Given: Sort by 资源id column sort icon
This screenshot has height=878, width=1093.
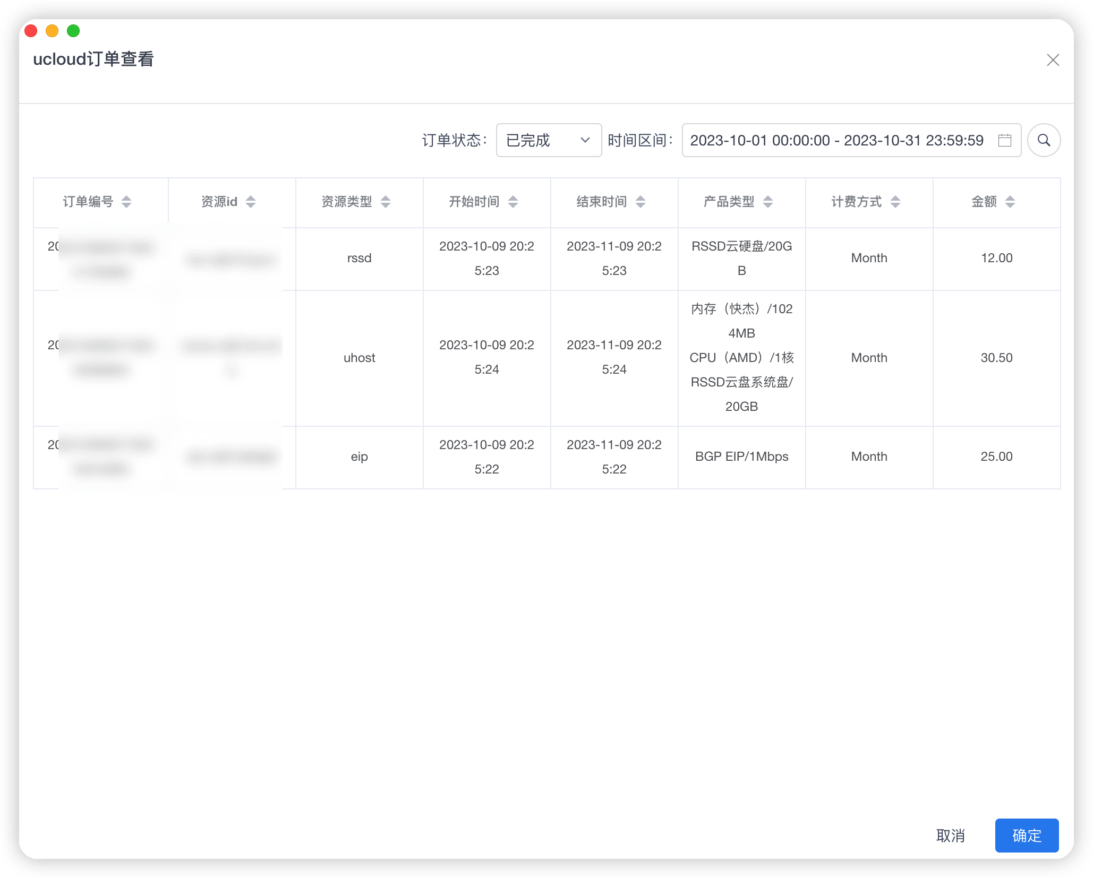Looking at the screenshot, I should pos(251,202).
